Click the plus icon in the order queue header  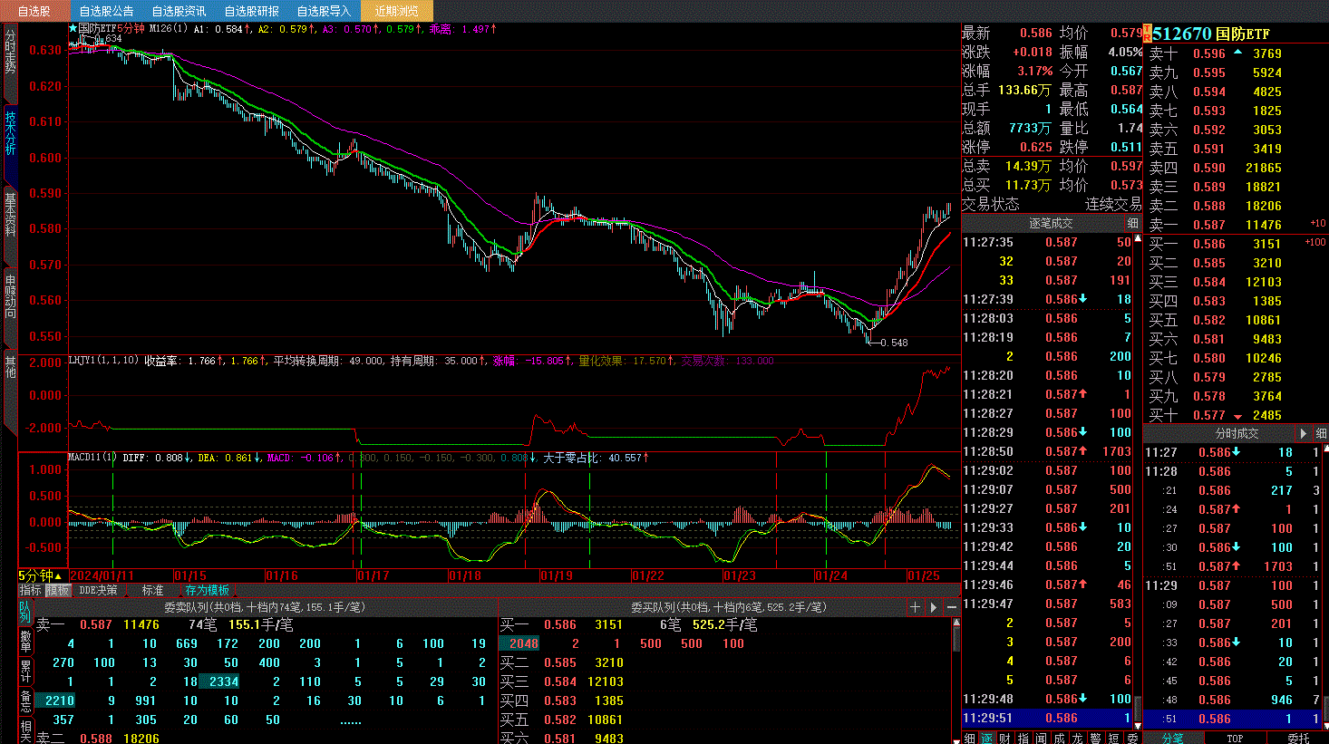click(916, 607)
